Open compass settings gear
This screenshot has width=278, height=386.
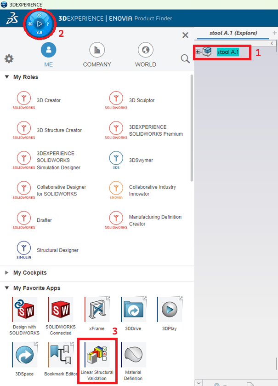pos(9,59)
